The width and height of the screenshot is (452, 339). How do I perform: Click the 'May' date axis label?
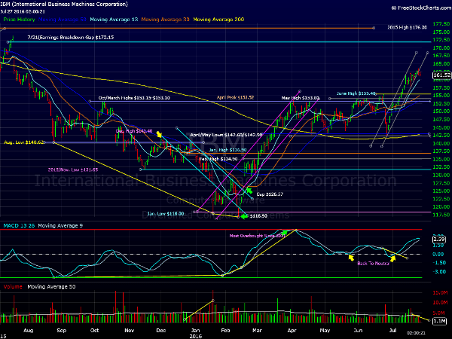coord(325,331)
